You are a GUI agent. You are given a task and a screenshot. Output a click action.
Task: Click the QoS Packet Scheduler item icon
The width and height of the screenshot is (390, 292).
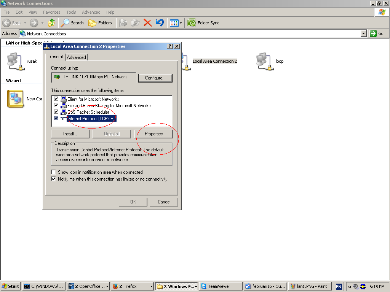pos(64,112)
